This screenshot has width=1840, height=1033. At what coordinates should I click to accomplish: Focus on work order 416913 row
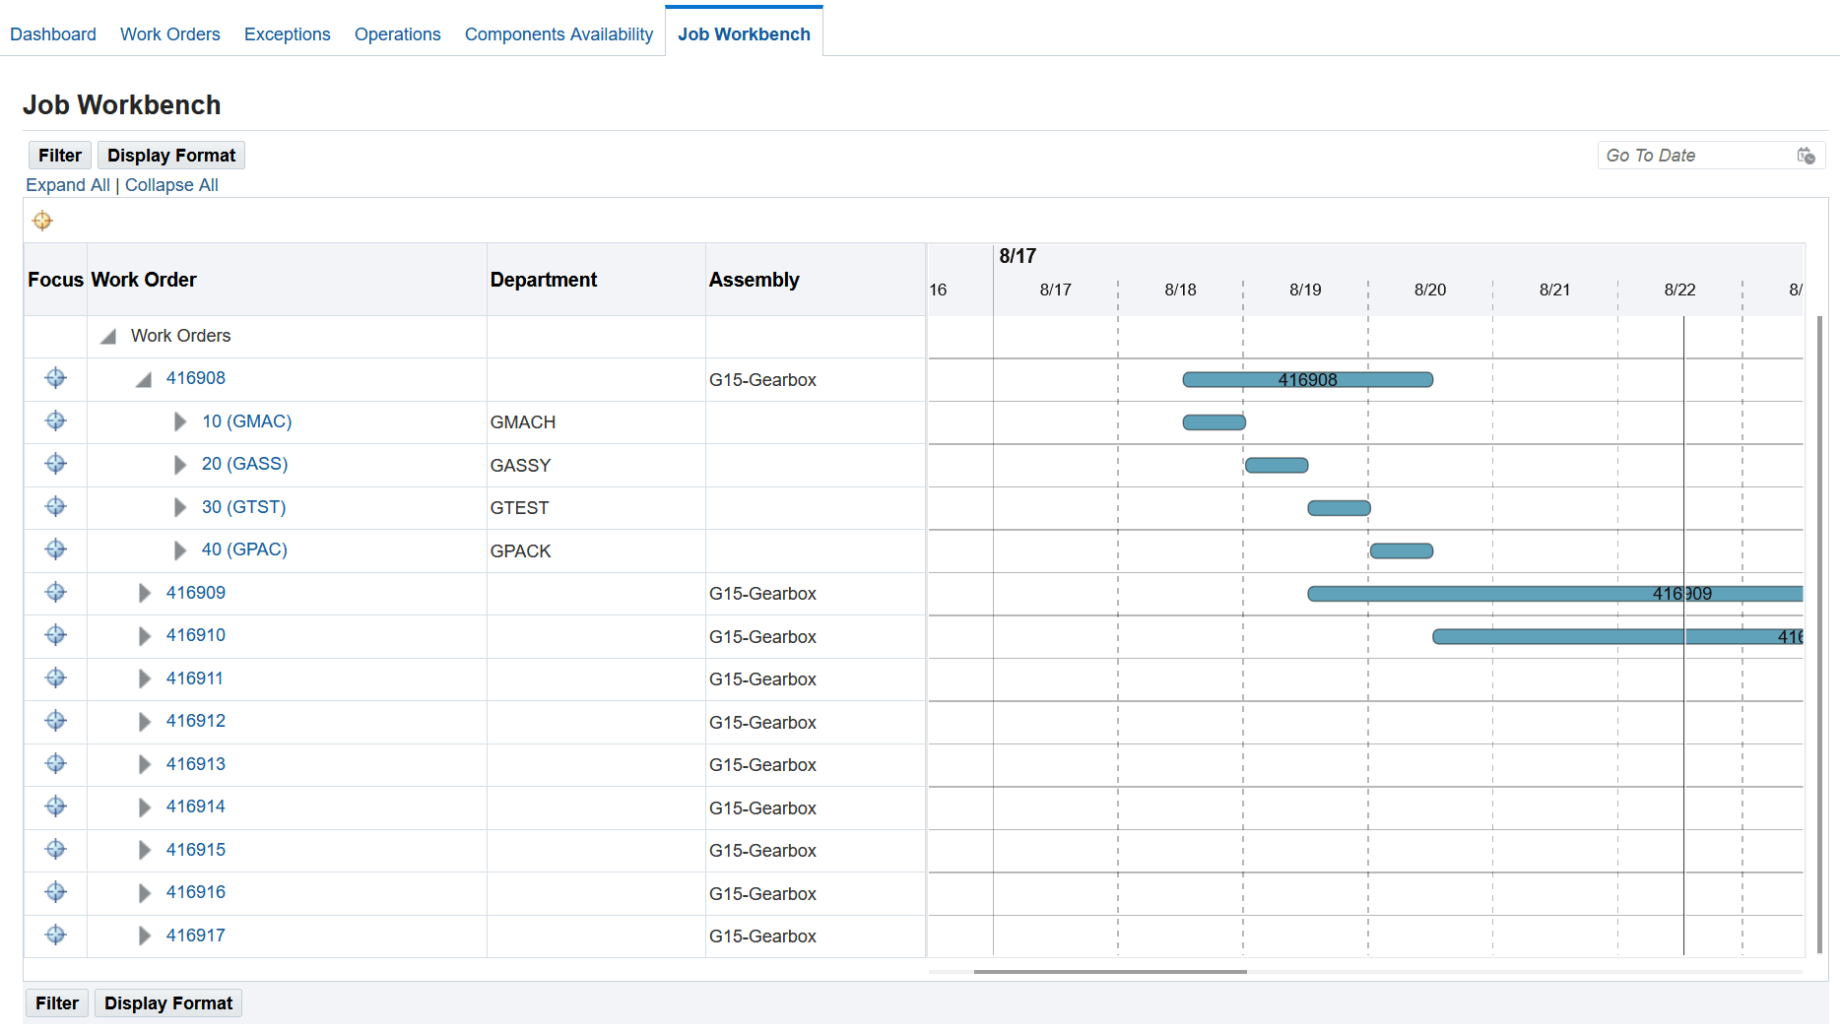click(x=56, y=763)
